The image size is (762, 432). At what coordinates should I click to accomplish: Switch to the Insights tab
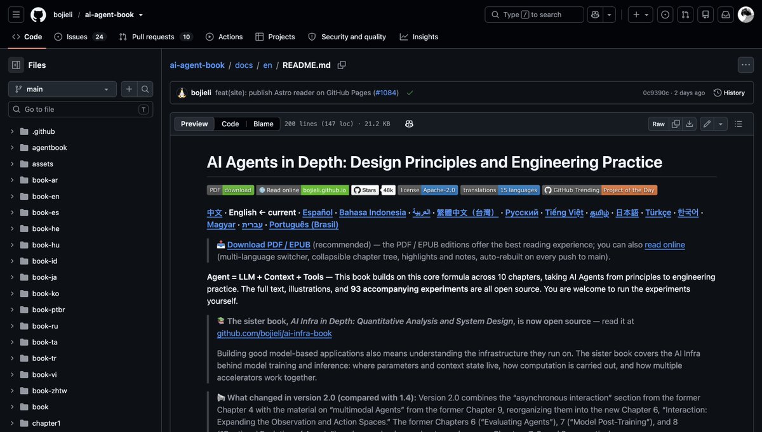pos(419,37)
